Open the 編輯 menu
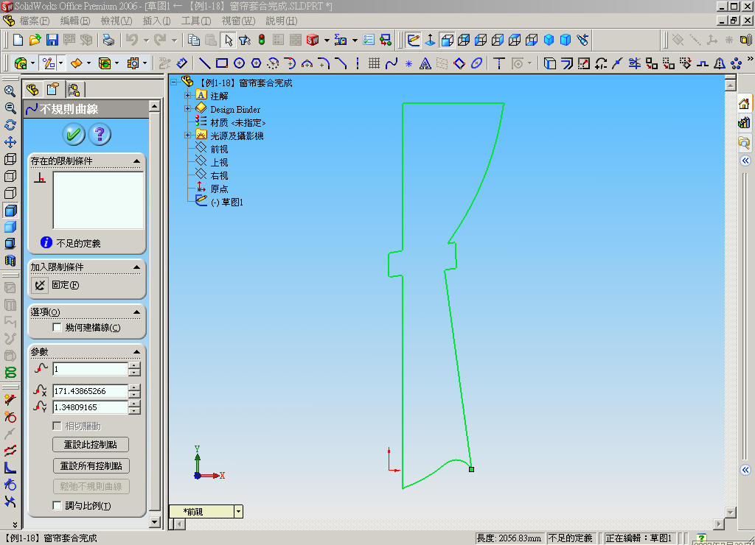The width and height of the screenshot is (755, 545). pos(75,21)
